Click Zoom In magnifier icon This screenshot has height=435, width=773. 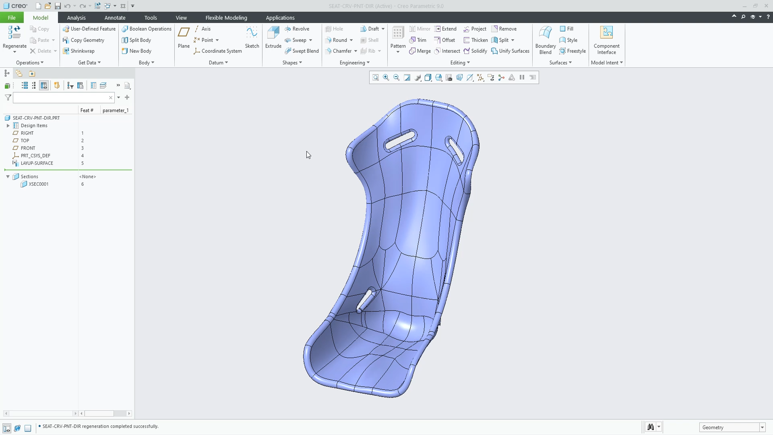386,77
